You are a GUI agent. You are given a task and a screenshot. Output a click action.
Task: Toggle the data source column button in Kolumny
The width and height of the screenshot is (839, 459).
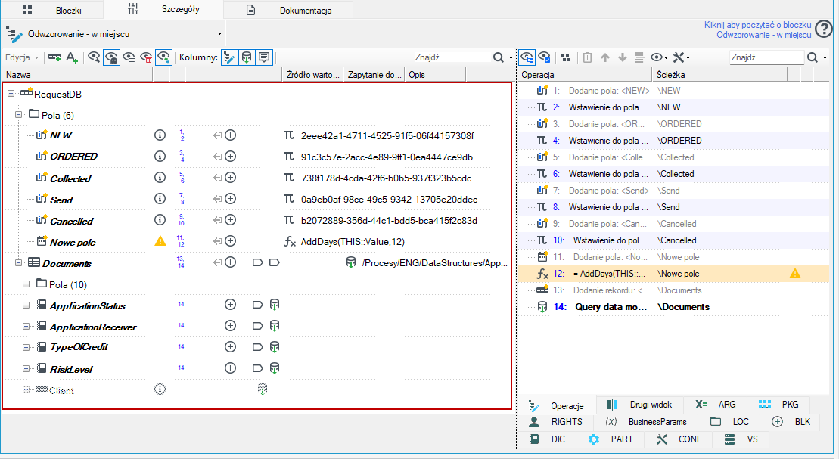click(247, 57)
